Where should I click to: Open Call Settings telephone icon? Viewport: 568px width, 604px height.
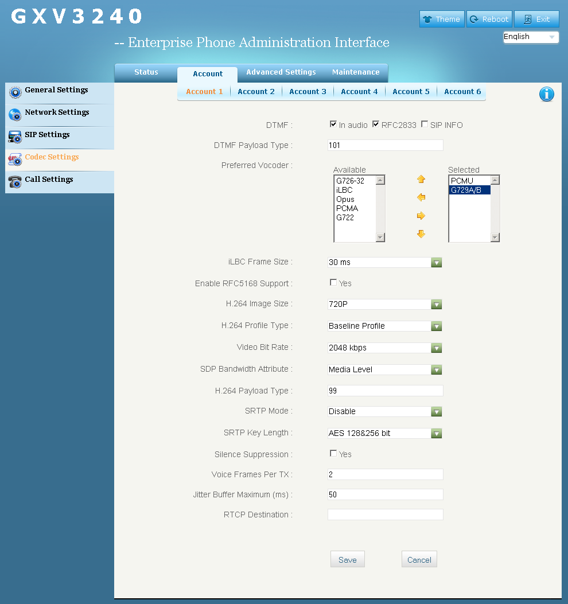(x=15, y=181)
